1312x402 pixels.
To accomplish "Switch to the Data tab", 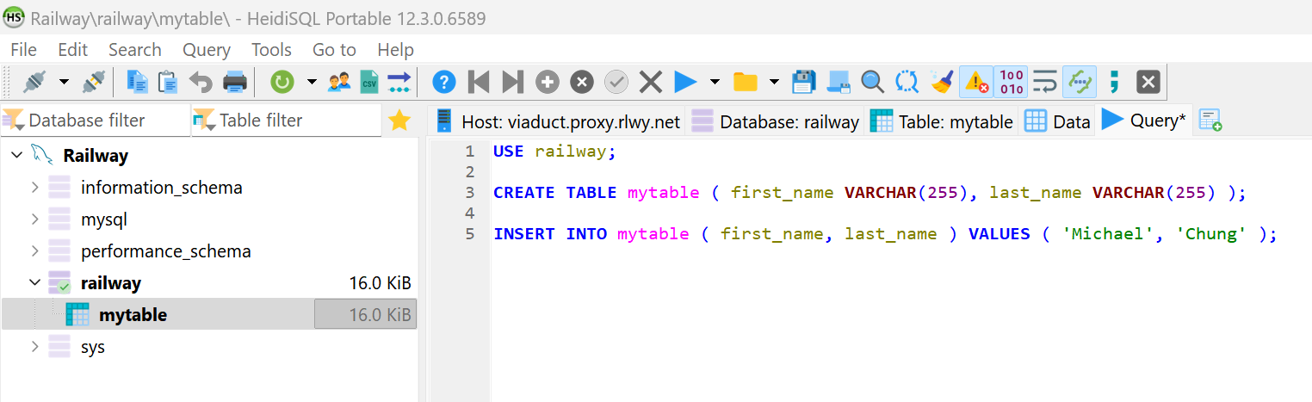I will (1057, 121).
